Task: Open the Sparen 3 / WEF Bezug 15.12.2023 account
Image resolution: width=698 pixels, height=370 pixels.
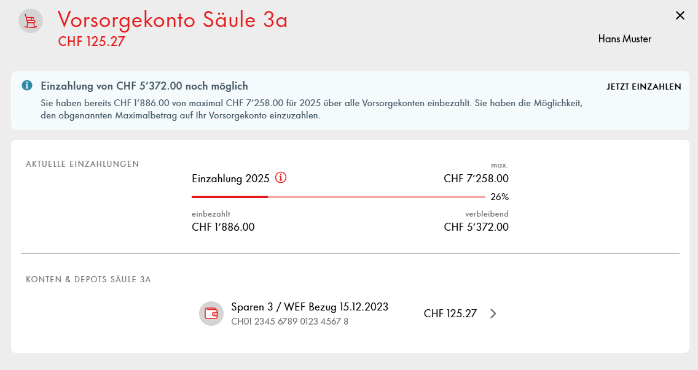Action: (310, 307)
